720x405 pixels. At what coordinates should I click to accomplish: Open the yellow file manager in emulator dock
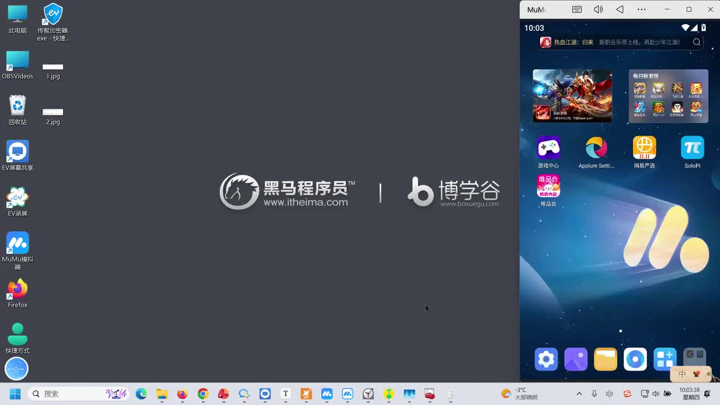coord(606,359)
